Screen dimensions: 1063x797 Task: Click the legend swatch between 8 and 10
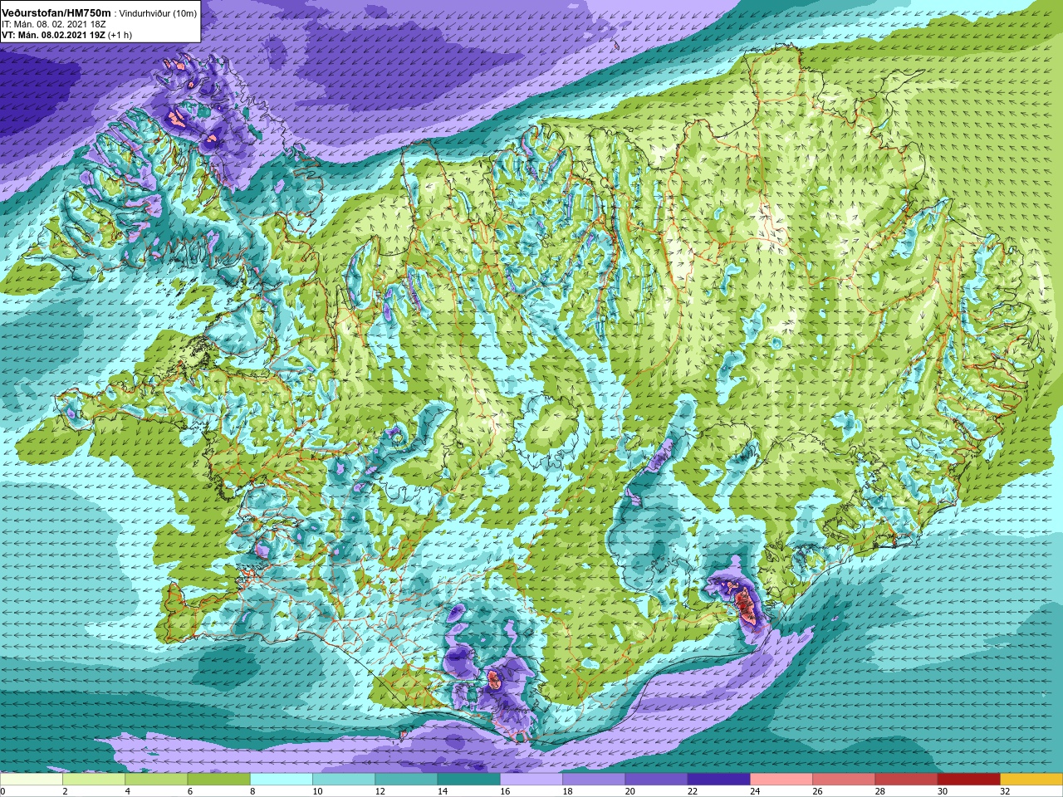[282, 780]
